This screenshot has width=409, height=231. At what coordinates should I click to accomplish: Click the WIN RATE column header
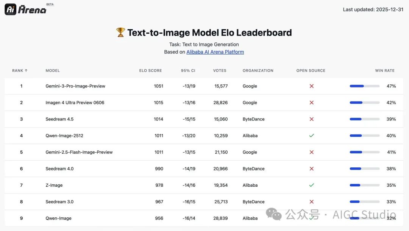tap(385, 71)
